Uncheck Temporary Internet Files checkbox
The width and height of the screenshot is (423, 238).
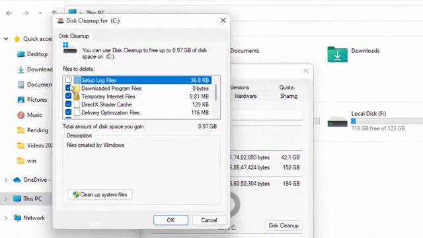pyautogui.click(x=68, y=96)
